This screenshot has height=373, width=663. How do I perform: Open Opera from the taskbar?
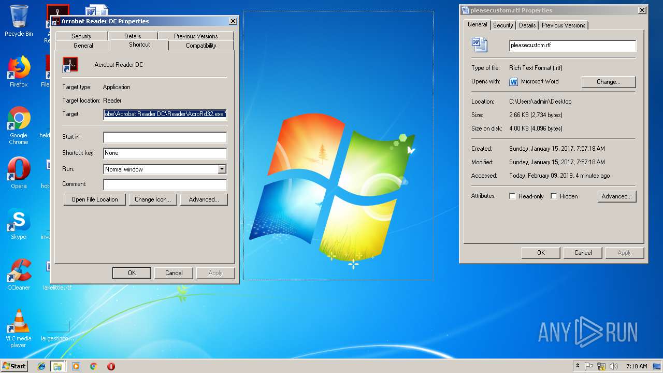(x=111, y=366)
